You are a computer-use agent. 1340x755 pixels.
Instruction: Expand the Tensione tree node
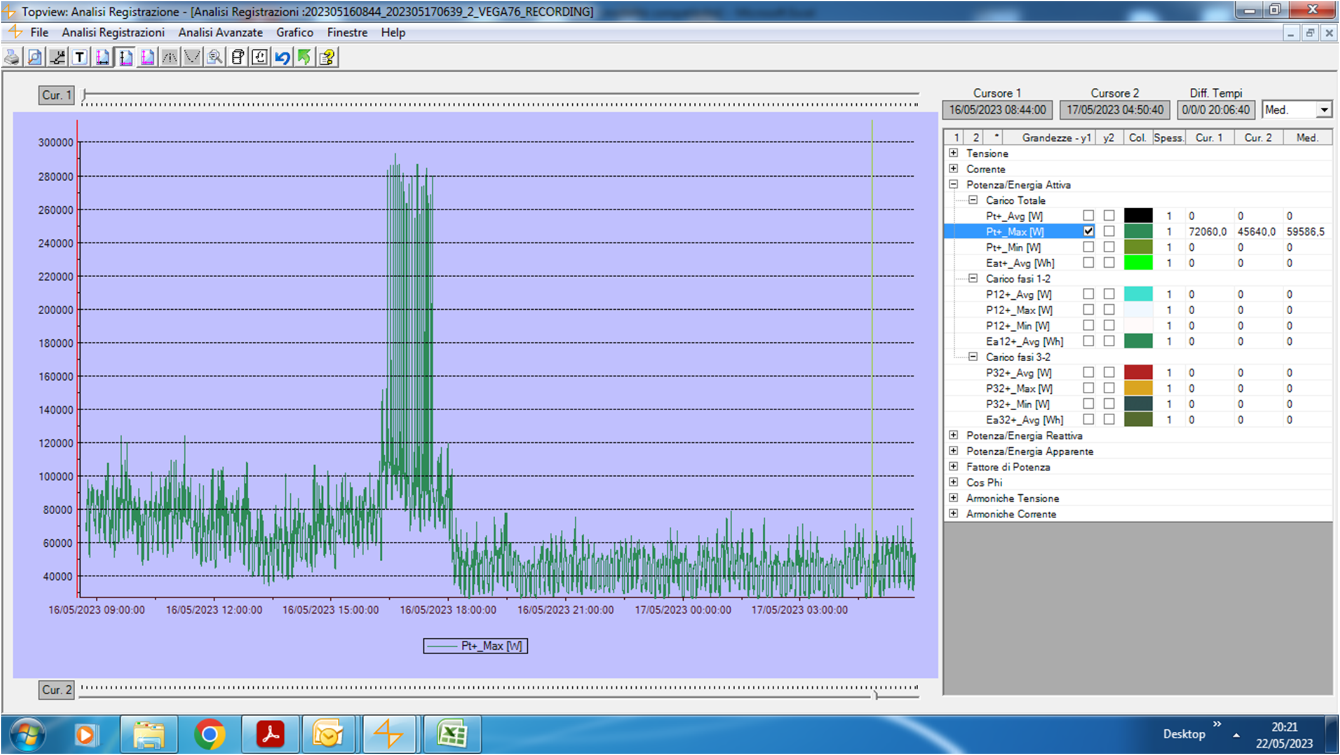coord(953,153)
